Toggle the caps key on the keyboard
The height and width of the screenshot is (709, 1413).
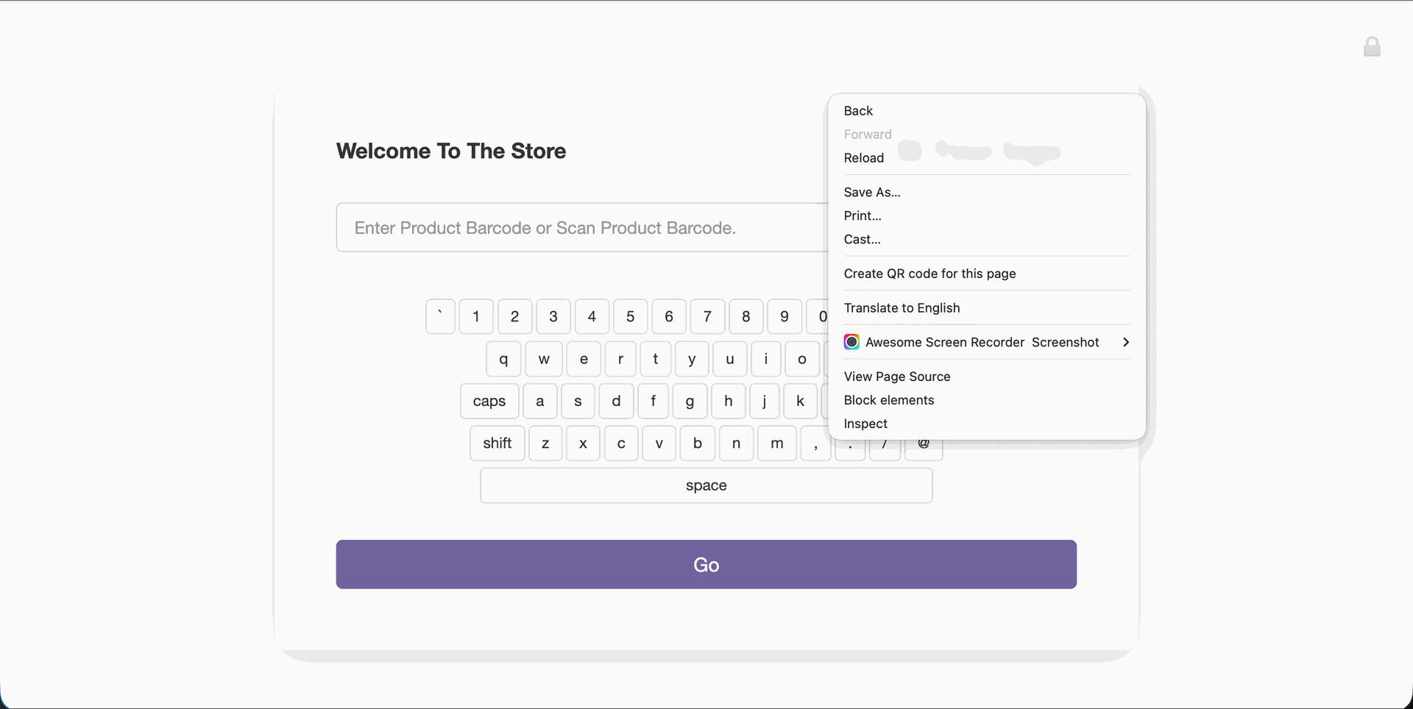coord(489,402)
